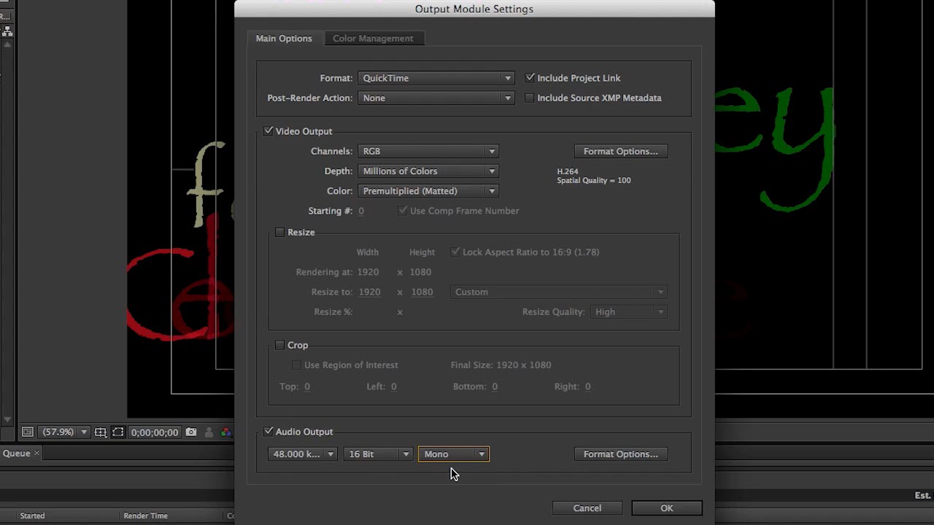934x525 pixels.
Task: Click the current time 0;00;00;00 display
Action: click(x=155, y=432)
